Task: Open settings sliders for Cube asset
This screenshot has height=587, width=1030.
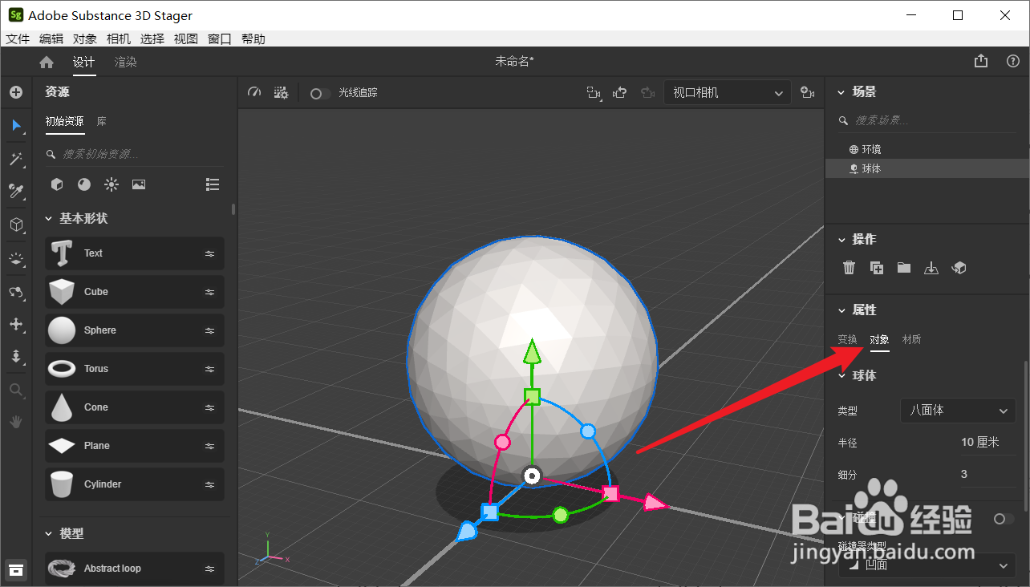Action: point(209,292)
